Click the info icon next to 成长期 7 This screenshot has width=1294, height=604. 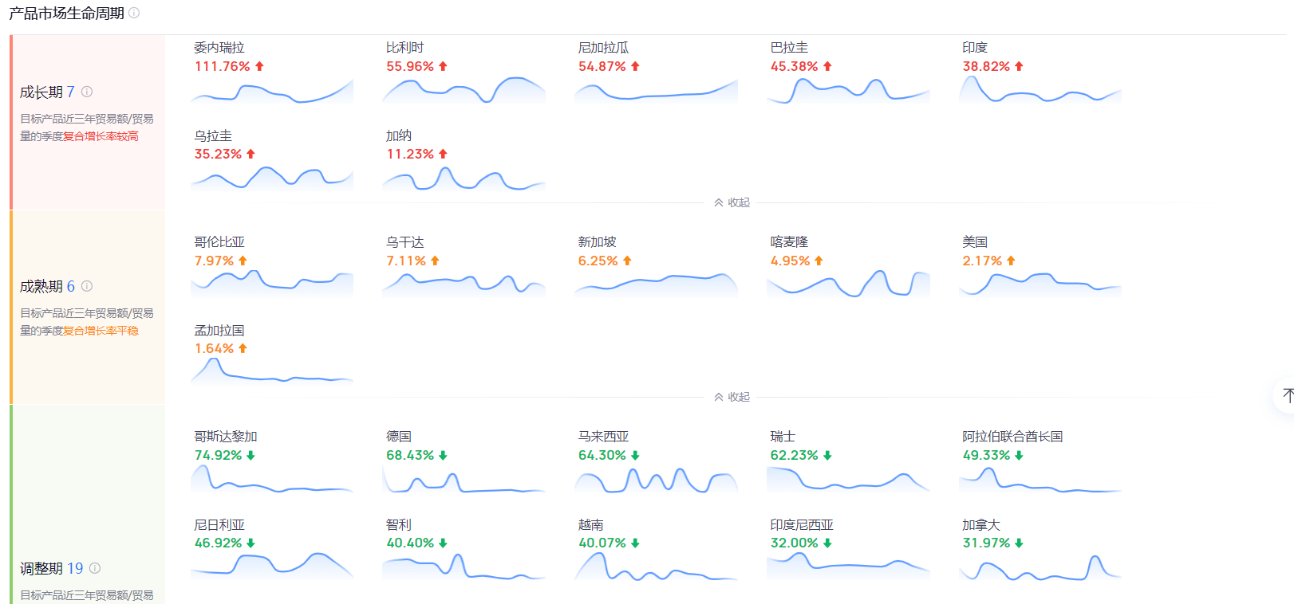tap(87, 92)
